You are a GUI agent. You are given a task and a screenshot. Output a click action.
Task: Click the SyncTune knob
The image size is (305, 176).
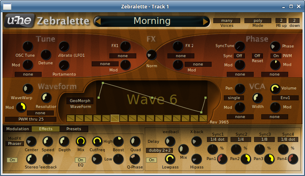[x=240, y=47]
